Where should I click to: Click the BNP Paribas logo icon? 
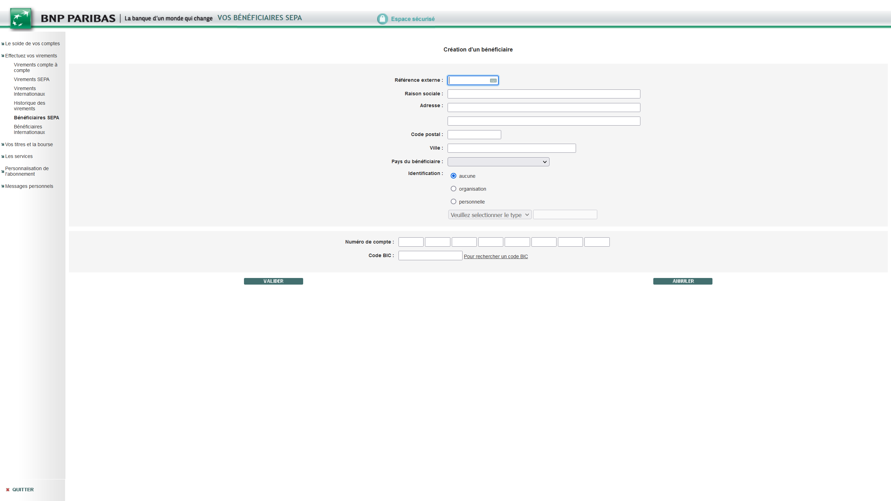point(21,18)
